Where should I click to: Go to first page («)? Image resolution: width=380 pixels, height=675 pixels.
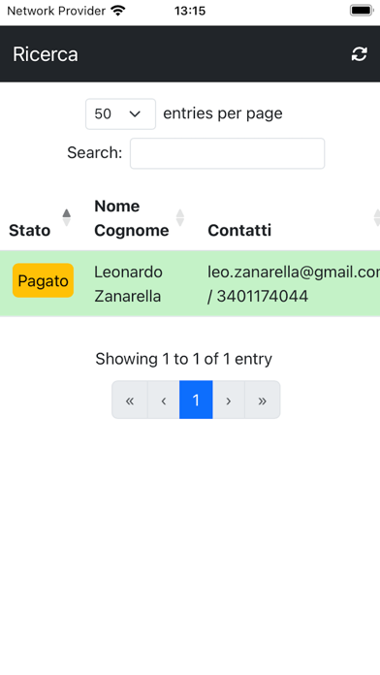(130, 400)
